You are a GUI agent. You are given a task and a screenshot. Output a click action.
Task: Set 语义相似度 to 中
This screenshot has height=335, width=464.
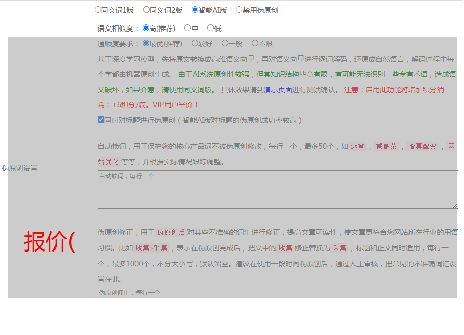(x=187, y=29)
